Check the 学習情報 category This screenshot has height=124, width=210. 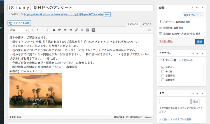click(163, 76)
